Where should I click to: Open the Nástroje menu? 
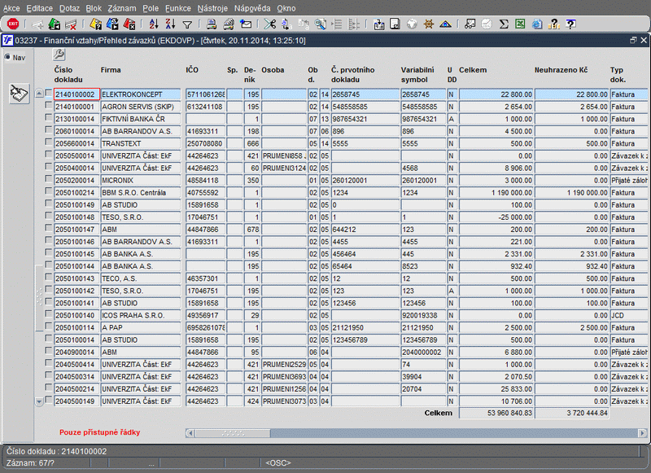pyautogui.click(x=212, y=7)
